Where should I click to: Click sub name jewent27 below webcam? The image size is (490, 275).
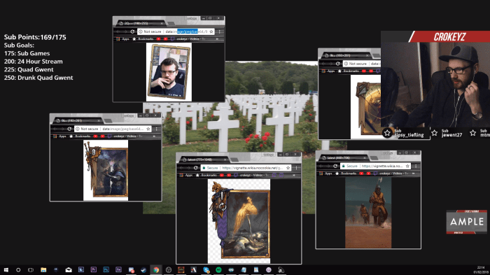point(451,135)
